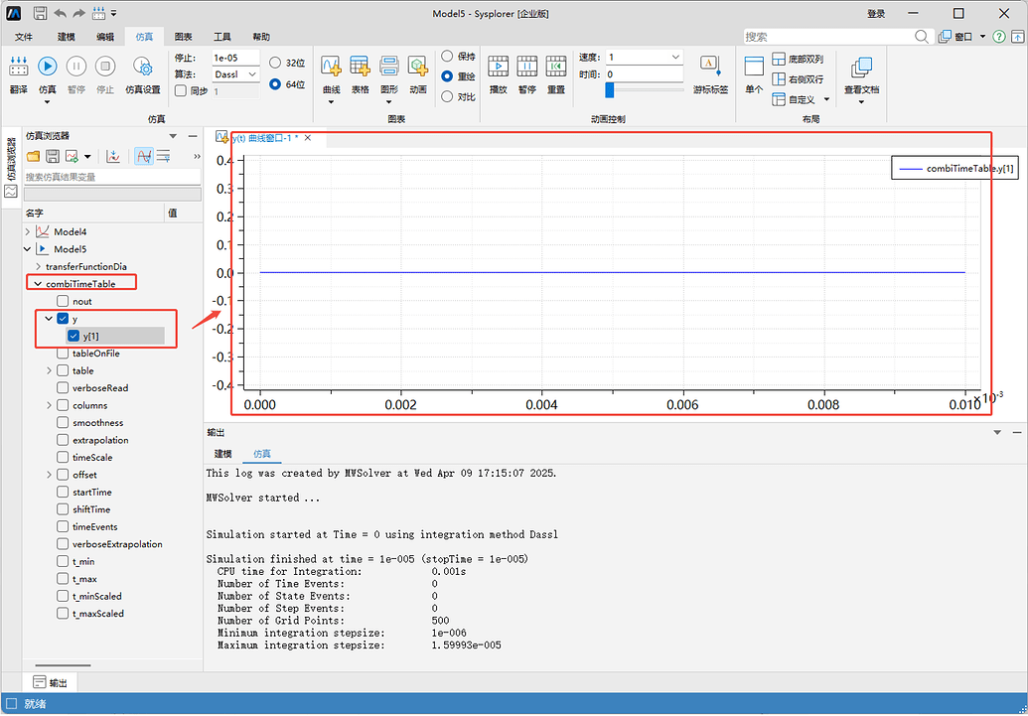1028x716 pixels.
Task: Select the 保持 radio button
Action: (x=447, y=56)
